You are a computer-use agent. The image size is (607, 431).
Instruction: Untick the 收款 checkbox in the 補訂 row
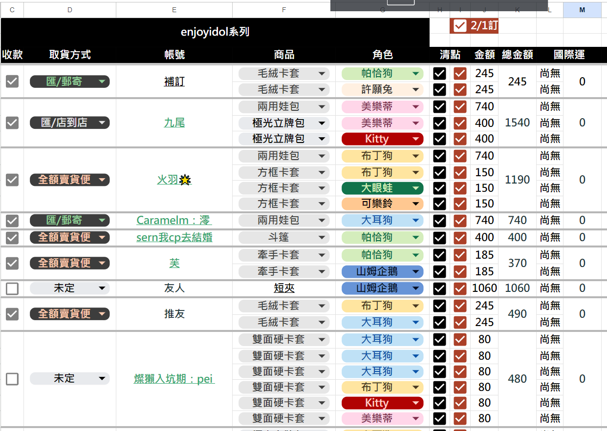pyautogui.click(x=12, y=82)
